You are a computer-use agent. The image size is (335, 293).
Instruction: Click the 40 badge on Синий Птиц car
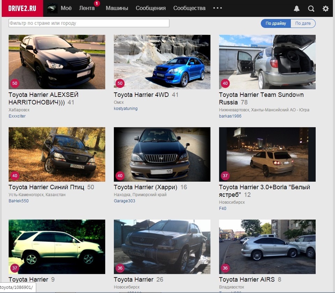(15, 176)
